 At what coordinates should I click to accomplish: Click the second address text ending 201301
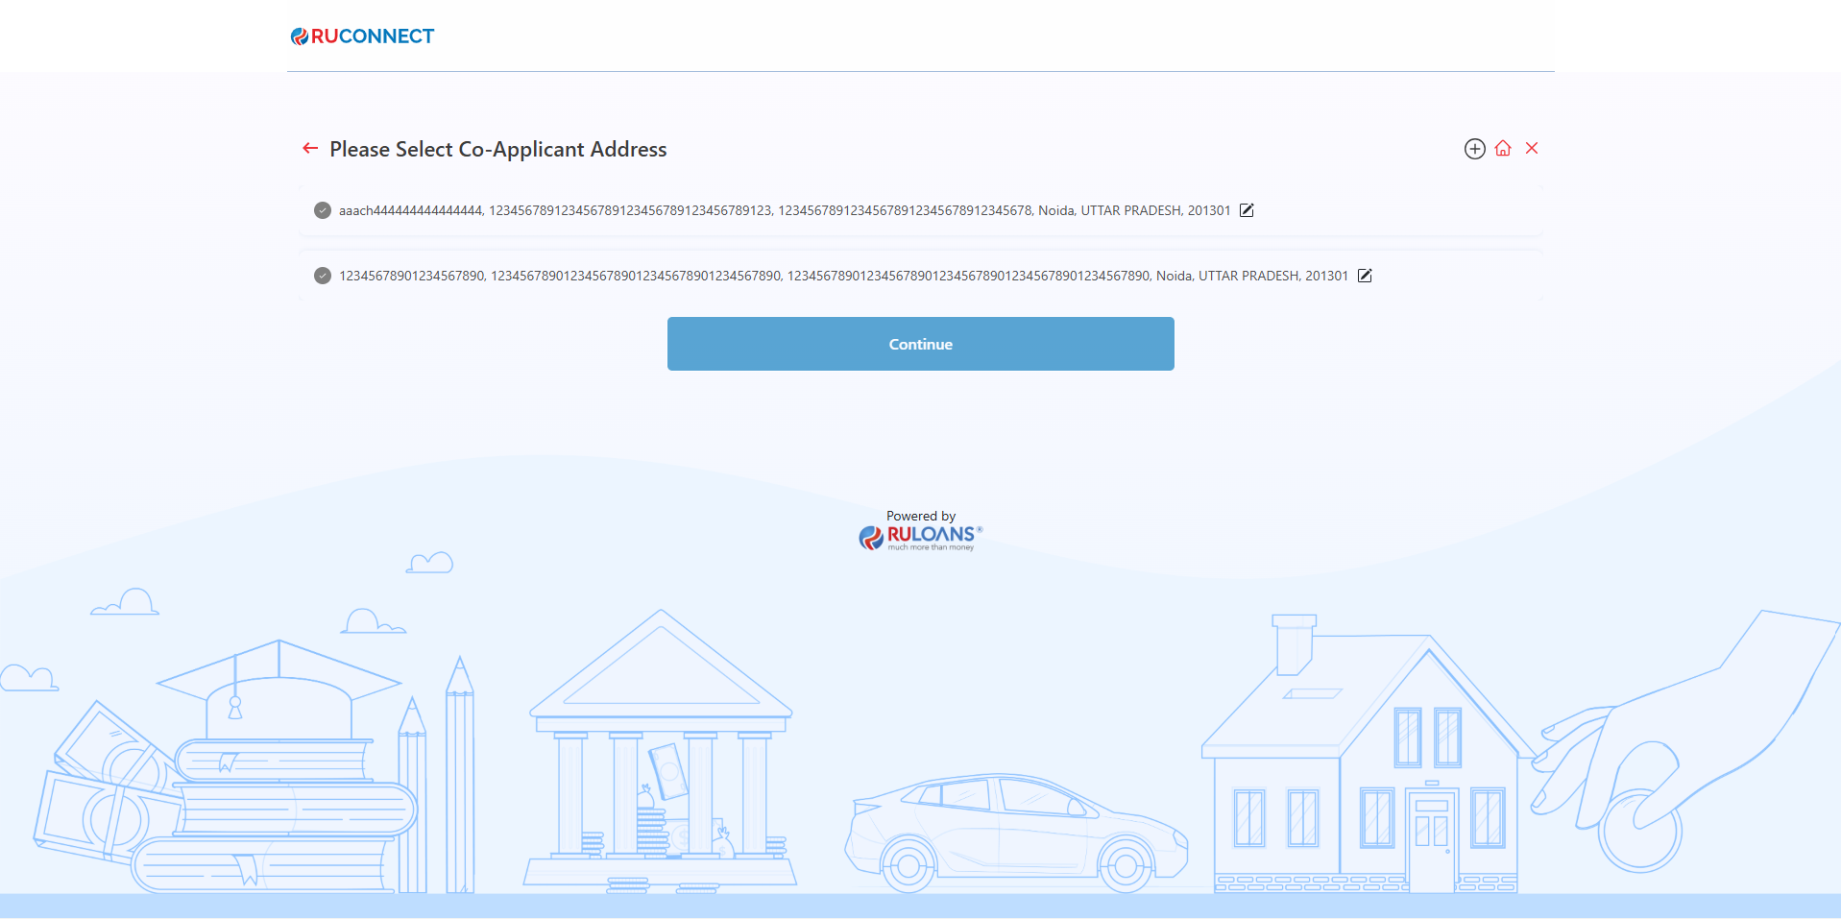(x=843, y=276)
